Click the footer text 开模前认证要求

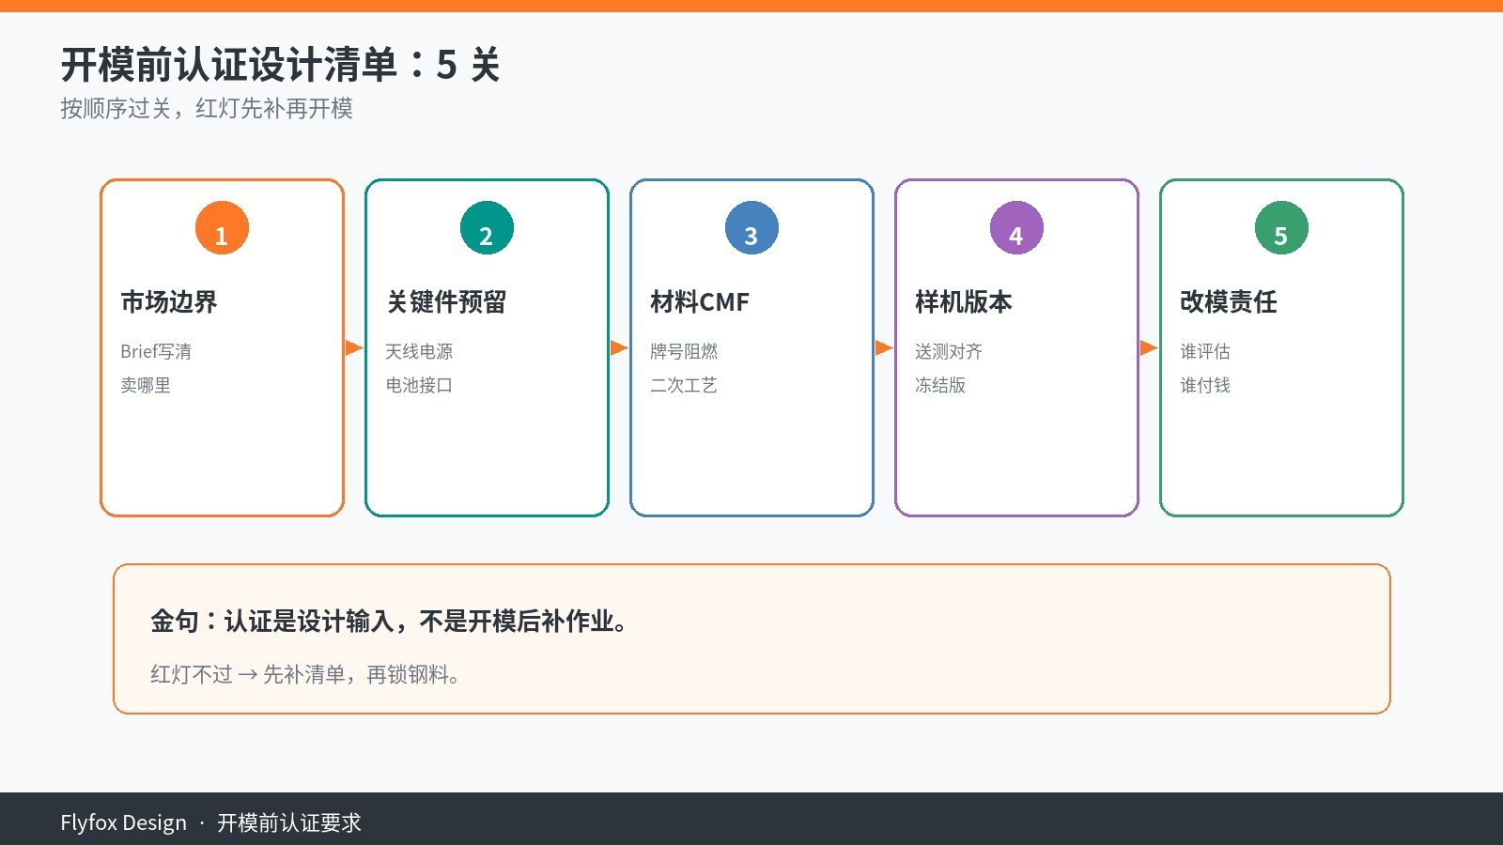click(289, 822)
